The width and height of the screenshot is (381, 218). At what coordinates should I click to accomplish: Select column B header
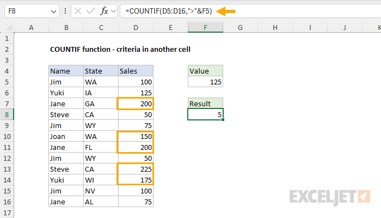pyautogui.click(x=66, y=27)
